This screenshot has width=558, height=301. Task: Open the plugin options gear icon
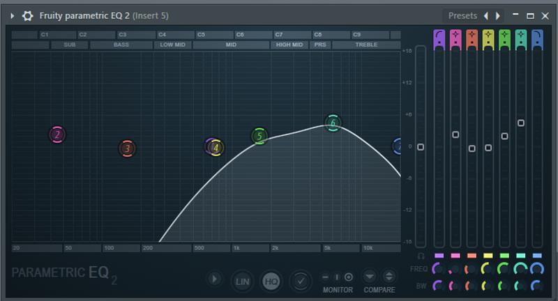tap(27, 15)
